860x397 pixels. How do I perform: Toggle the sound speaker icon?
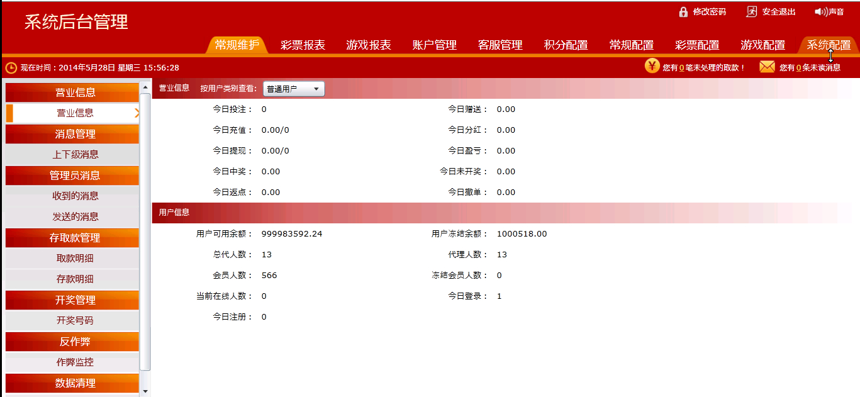820,12
